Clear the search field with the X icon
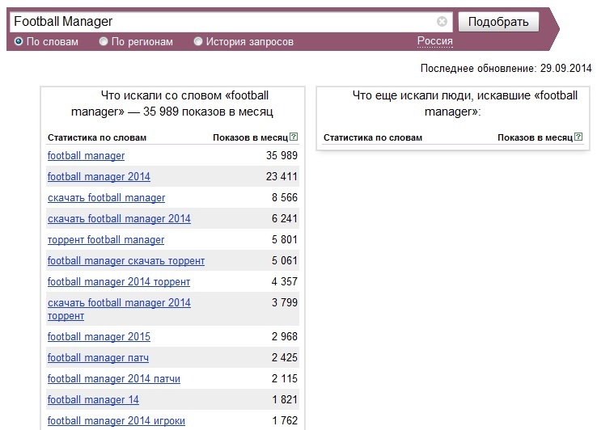 [442, 21]
